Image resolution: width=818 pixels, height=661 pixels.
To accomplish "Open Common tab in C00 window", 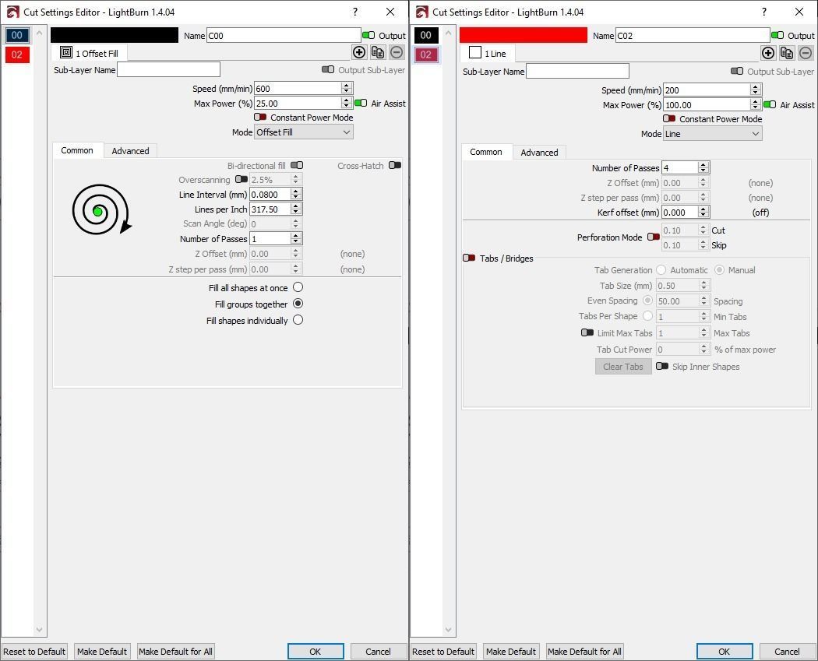I will click(77, 151).
